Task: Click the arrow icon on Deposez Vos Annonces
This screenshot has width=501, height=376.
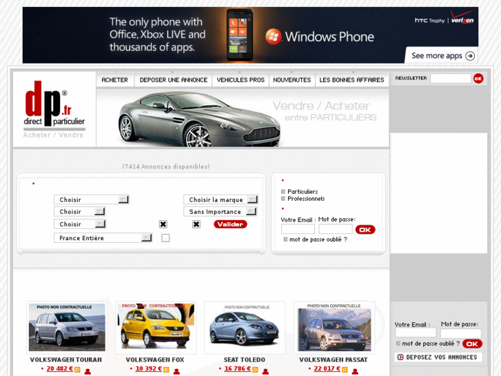Action: point(400,357)
